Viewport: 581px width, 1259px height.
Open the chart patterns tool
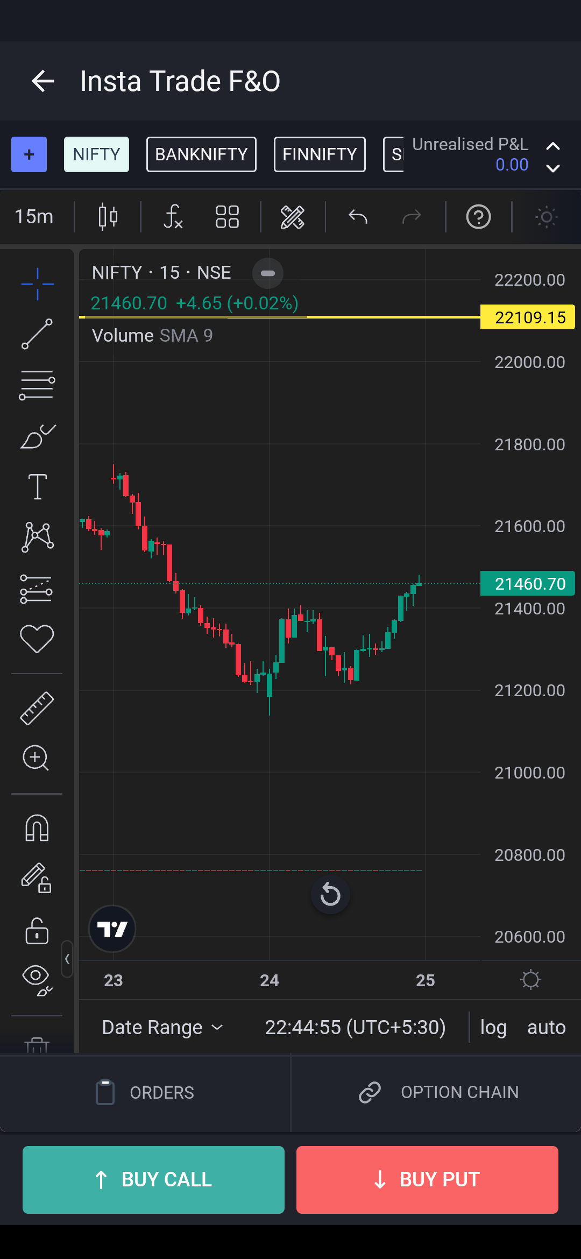tap(37, 537)
